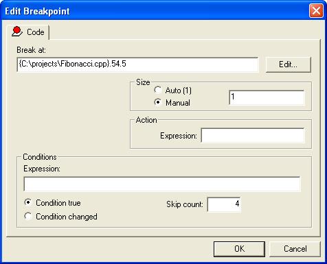Confirm with the OK button
Viewport: 327px width, 264px height.
click(239, 249)
